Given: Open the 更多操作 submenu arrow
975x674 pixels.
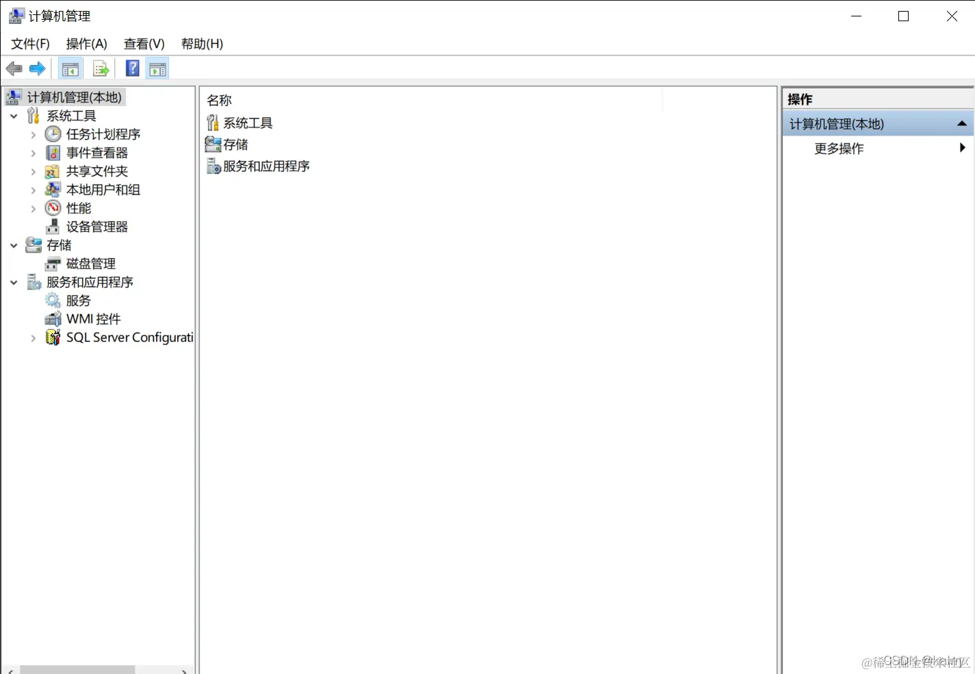Looking at the screenshot, I should click(963, 148).
